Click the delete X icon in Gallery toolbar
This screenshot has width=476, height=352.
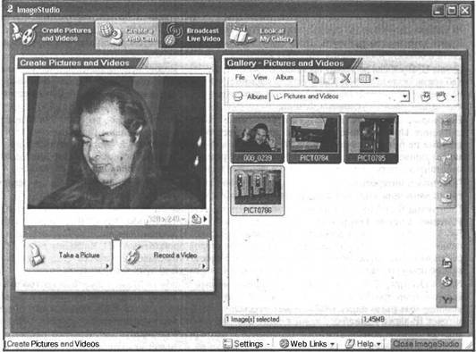point(345,79)
